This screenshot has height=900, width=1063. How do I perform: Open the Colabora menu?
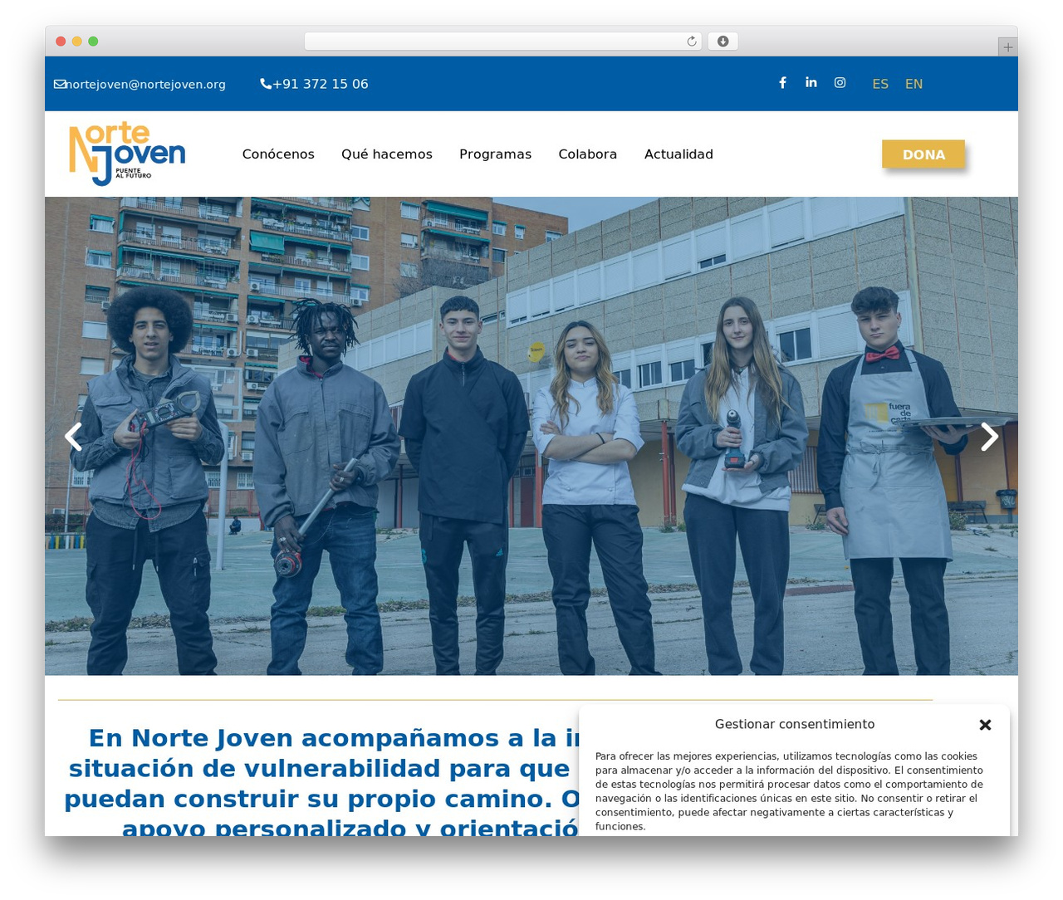click(588, 154)
